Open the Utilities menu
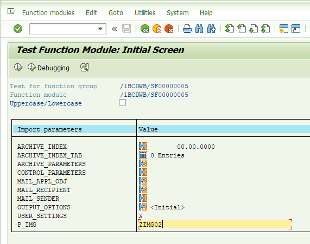 pyautogui.click(x=145, y=13)
